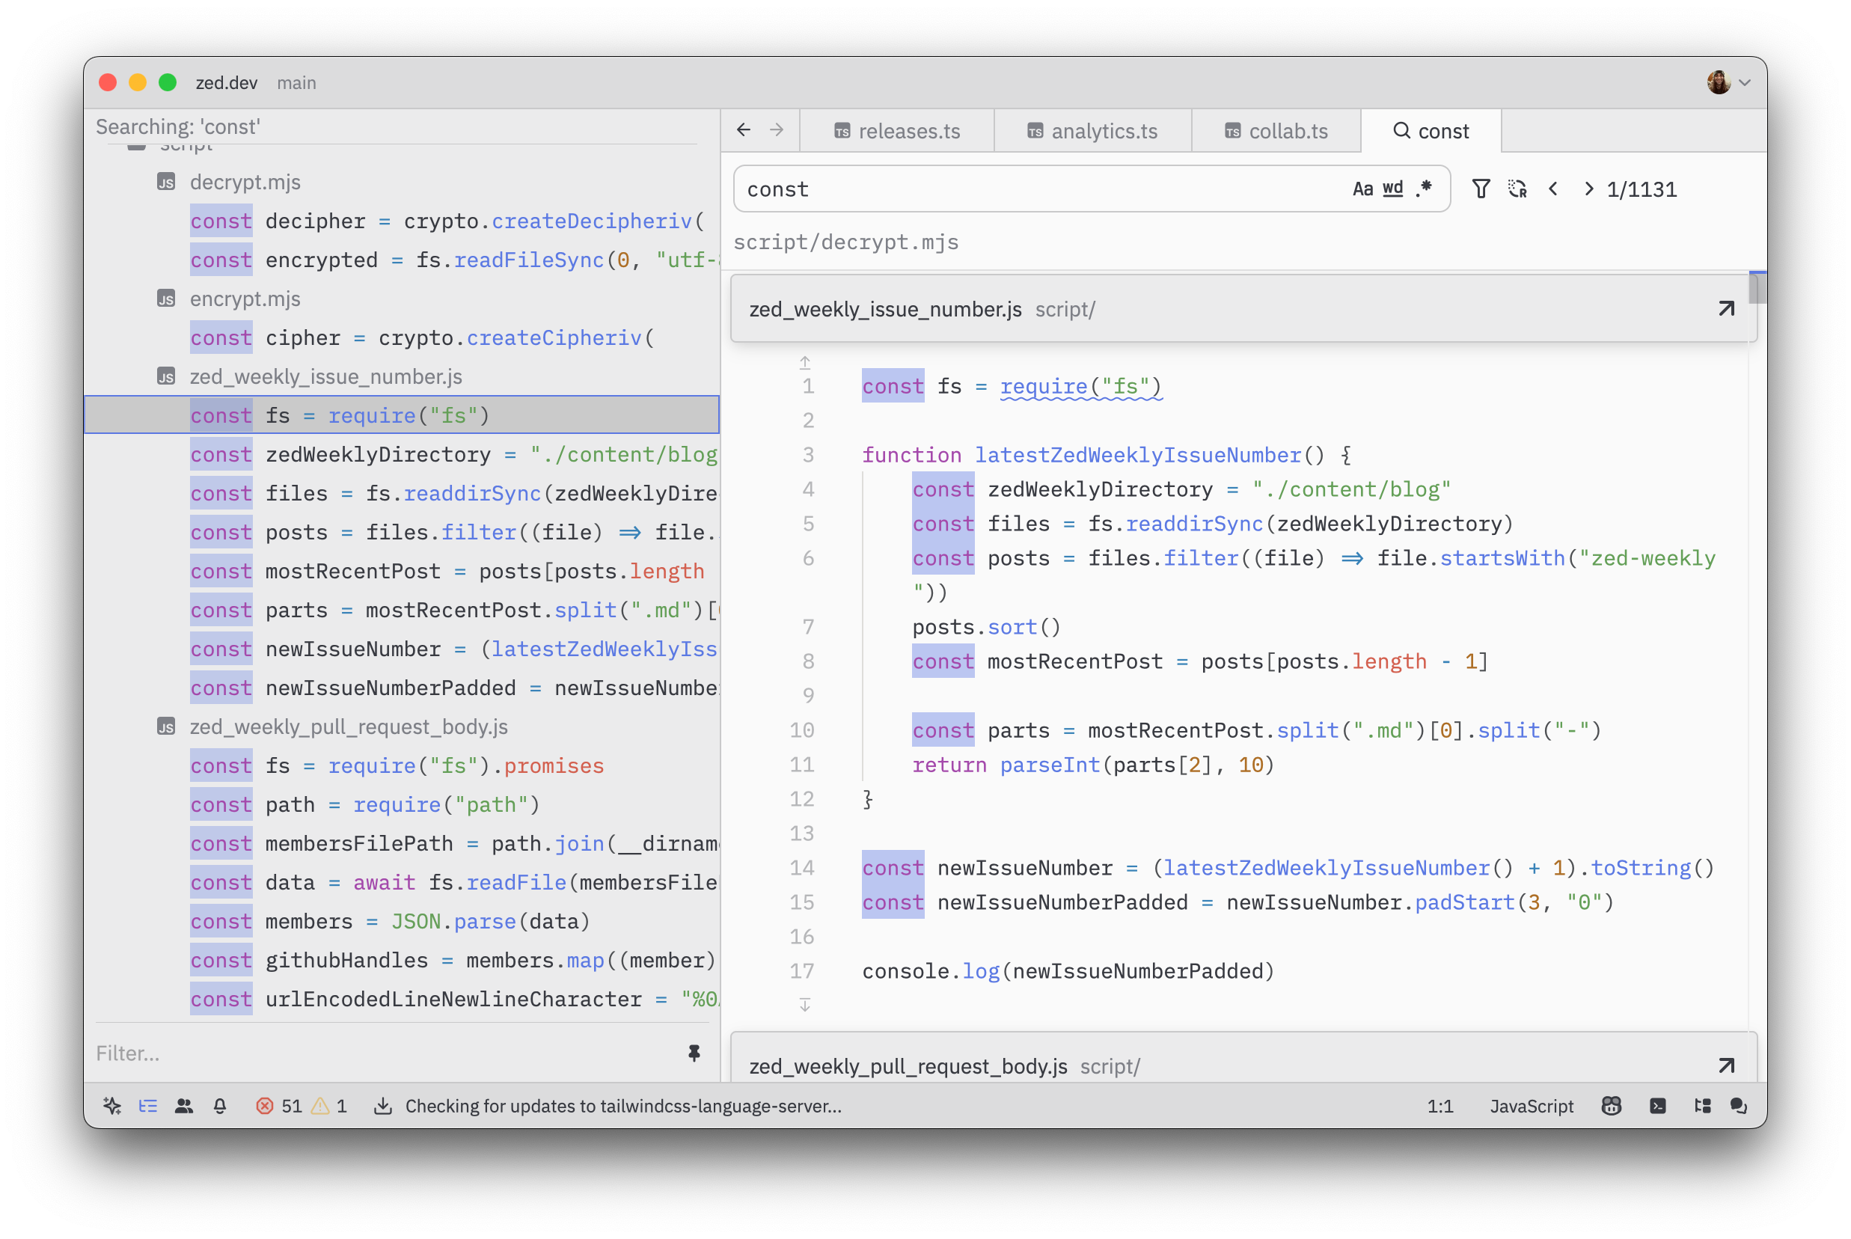The image size is (1851, 1239).
Task: Select 'const encrypted' result row
Action: tap(402, 260)
